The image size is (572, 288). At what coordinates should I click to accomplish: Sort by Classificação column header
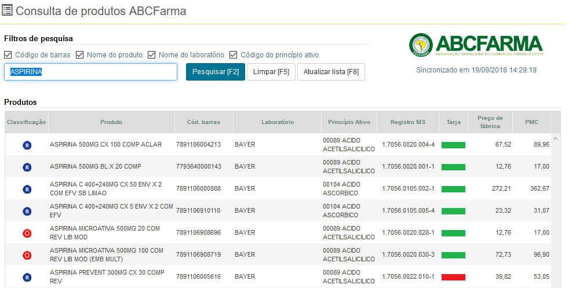[x=26, y=122]
